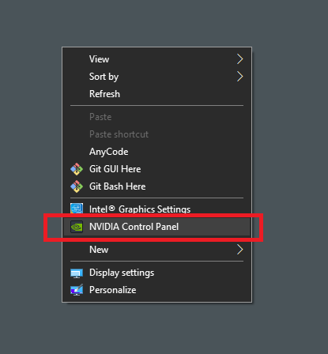328x354 pixels.
Task: Choose the AnyCode menu entry
Action: click(x=109, y=152)
